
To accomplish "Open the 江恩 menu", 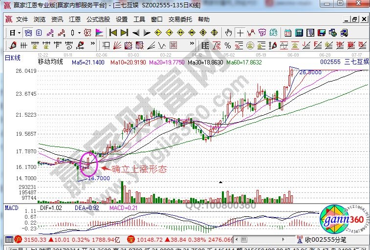I will point(74,20).
